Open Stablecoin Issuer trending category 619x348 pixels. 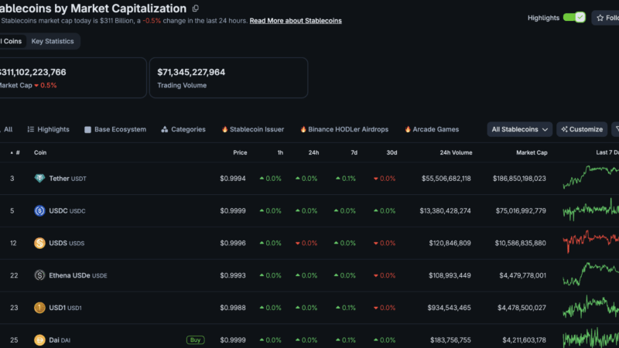tap(253, 129)
